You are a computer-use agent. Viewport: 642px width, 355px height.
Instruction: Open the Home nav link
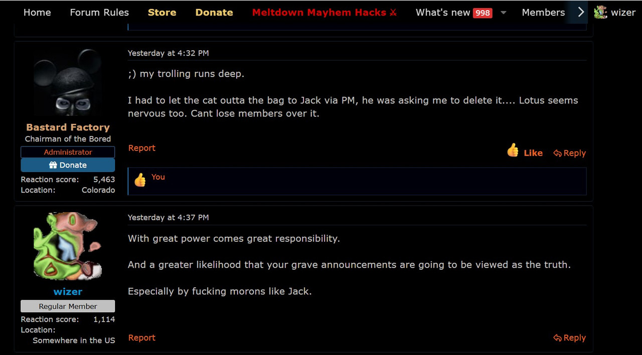click(x=37, y=13)
